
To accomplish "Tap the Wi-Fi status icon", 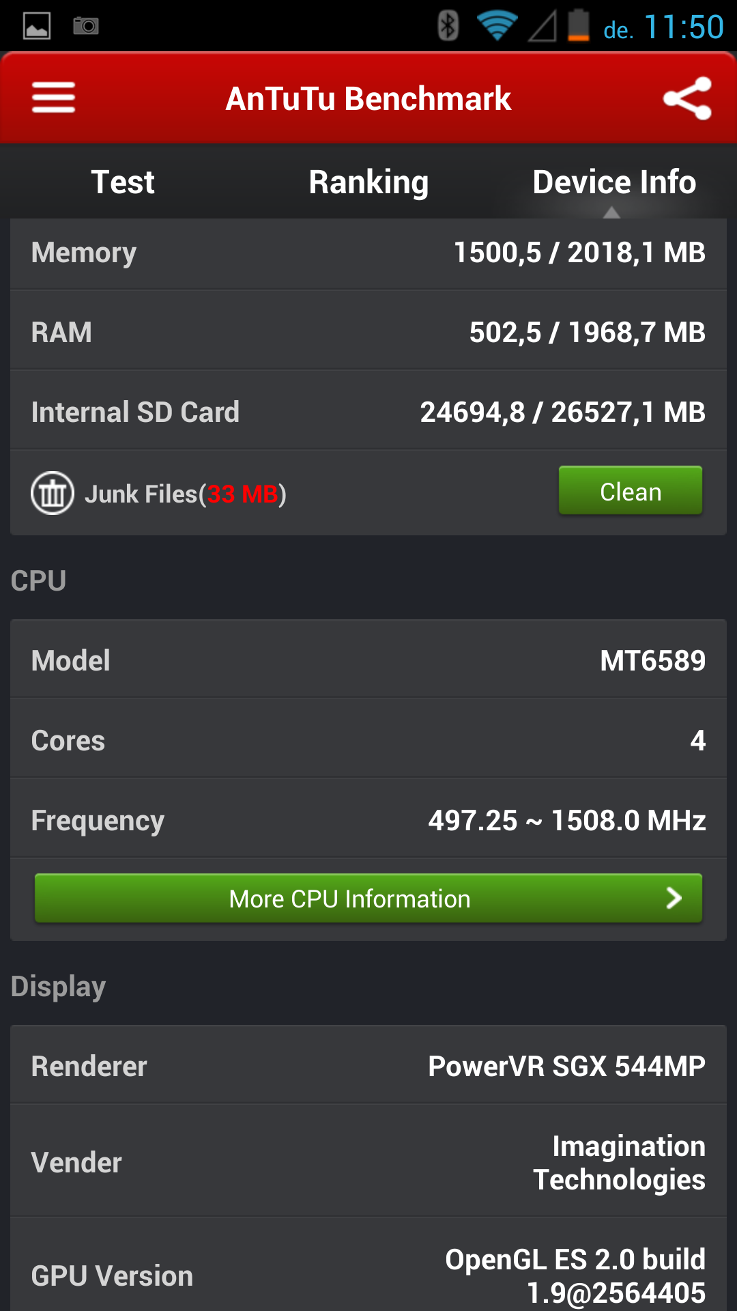I will pos(497,26).
